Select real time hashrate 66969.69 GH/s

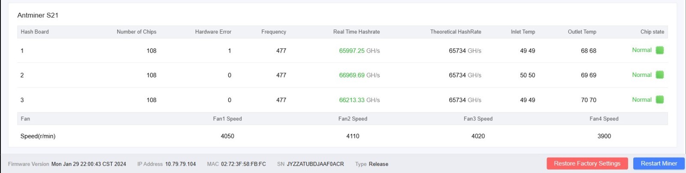[359, 75]
